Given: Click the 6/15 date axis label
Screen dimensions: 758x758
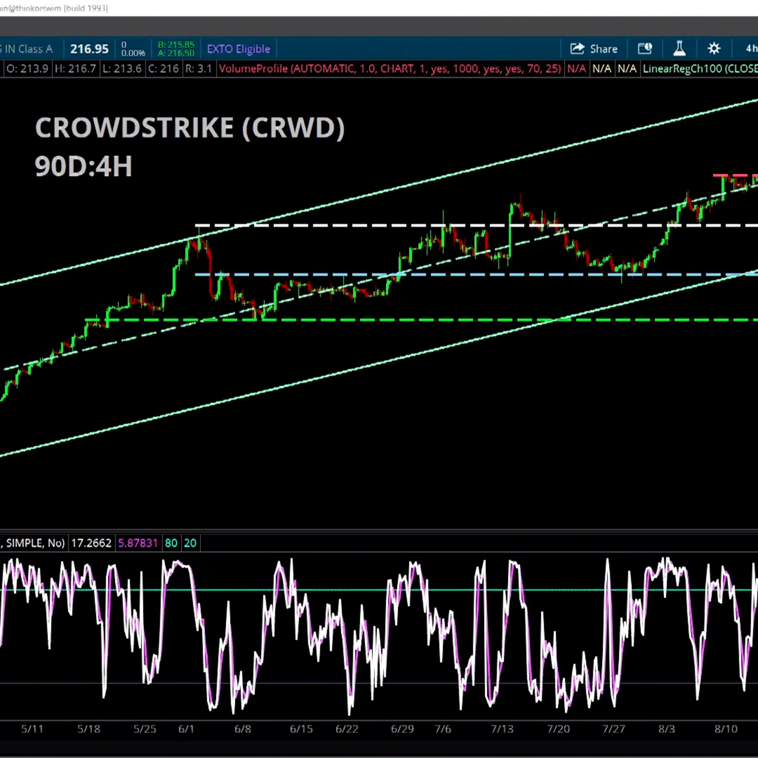Looking at the screenshot, I should click(301, 729).
